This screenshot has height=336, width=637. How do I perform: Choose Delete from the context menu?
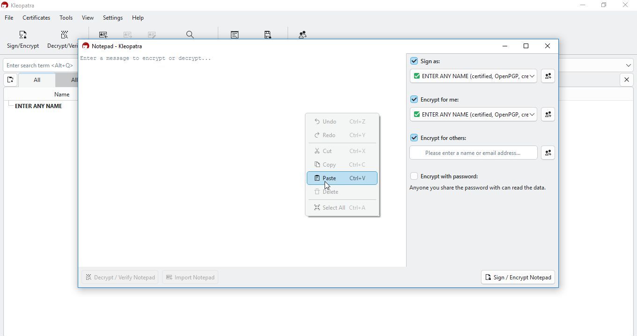tap(342, 192)
